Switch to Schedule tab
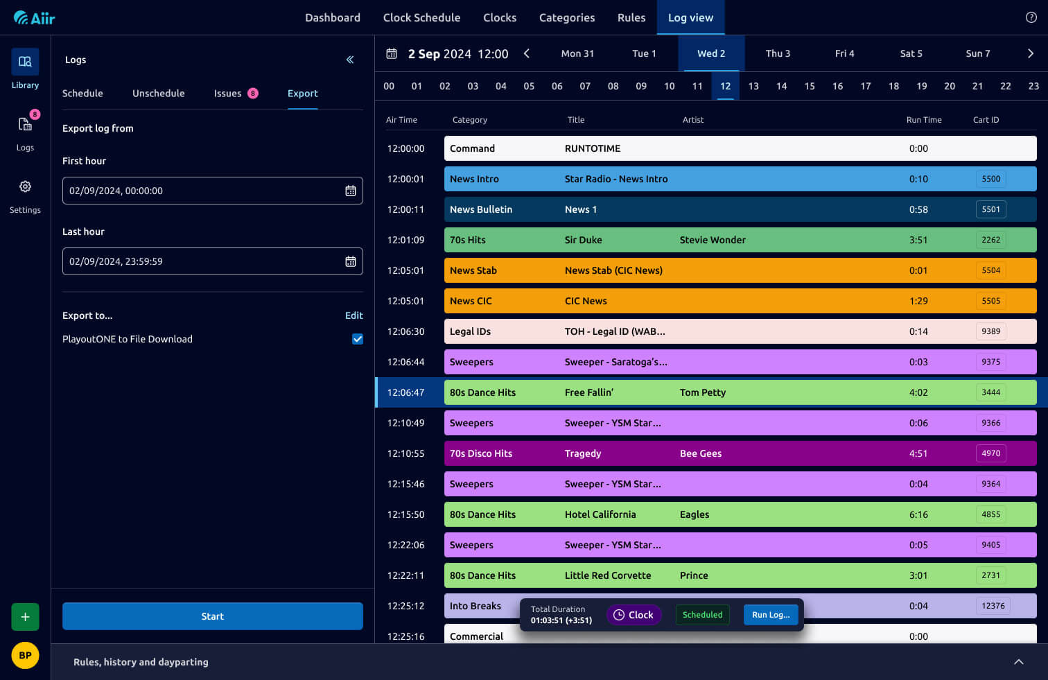This screenshot has height=680, width=1048. [x=82, y=94]
